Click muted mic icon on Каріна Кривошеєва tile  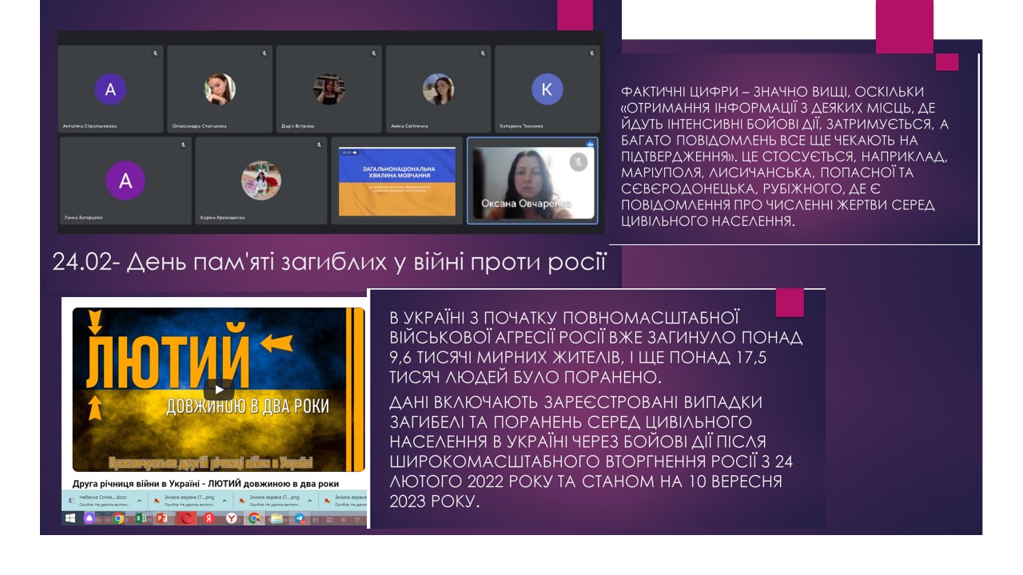click(318, 145)
